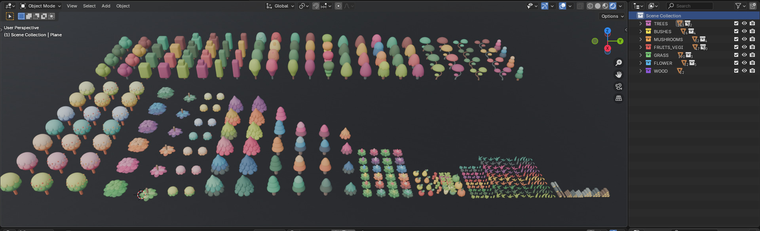Expand the viewport toolbar arrow at left edge
The image size is (760, 231).
[x=1, y=30]
